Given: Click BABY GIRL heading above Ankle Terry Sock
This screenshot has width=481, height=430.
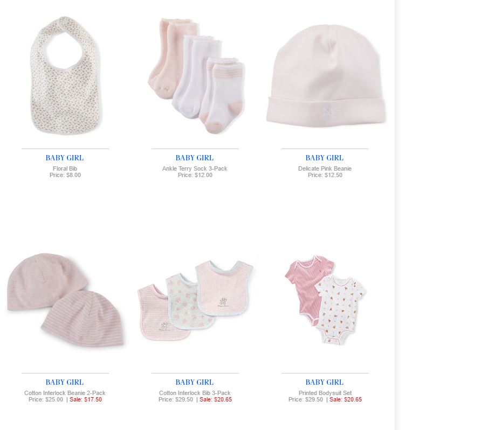Looking at the screenshot, I should pyautogui.click(x=195, y=158).
